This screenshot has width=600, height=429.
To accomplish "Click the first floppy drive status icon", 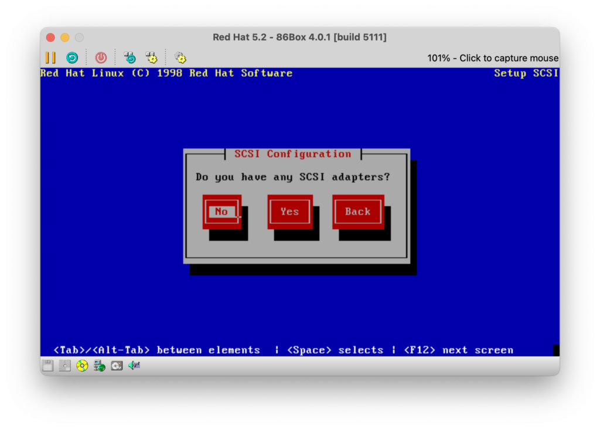I will (48, 366).
